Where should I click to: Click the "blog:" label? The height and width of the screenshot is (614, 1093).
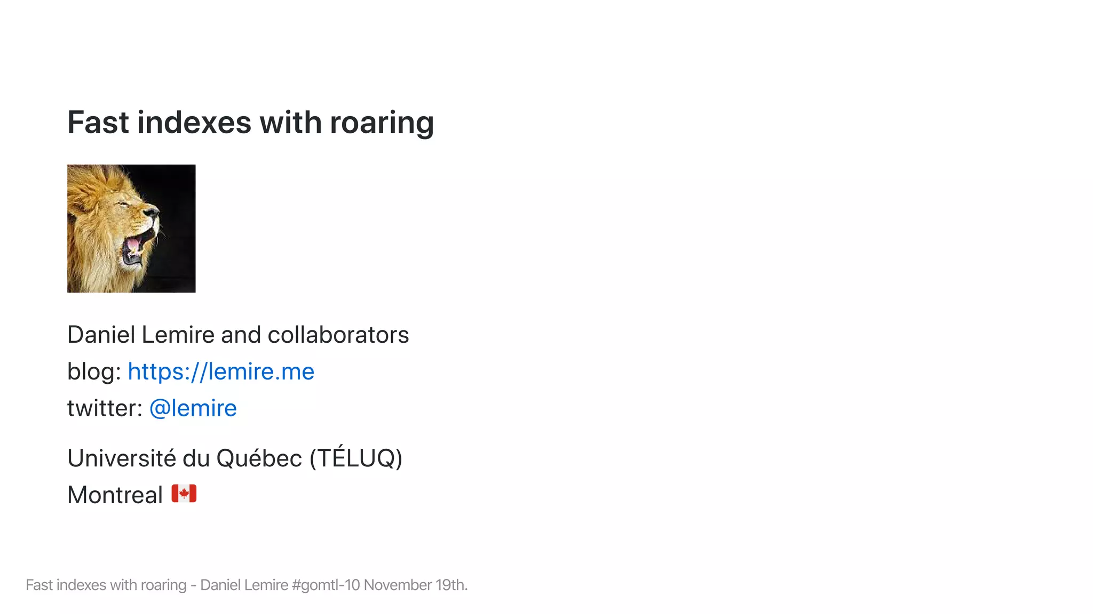[94, 371]
